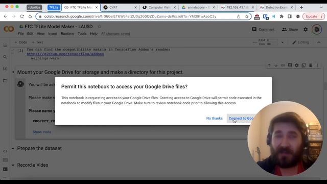Collapse the header with the chevron up

pyautogui.click(x=319, y=42)
